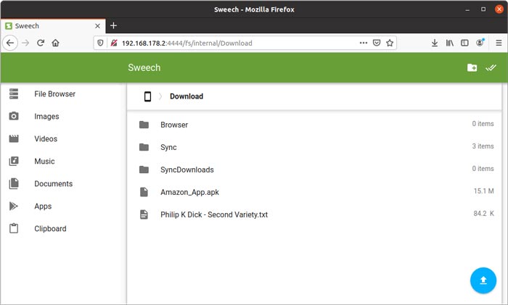Close the Sweech tab
This screenshot has width=508, height=305.
coord(97,26)
